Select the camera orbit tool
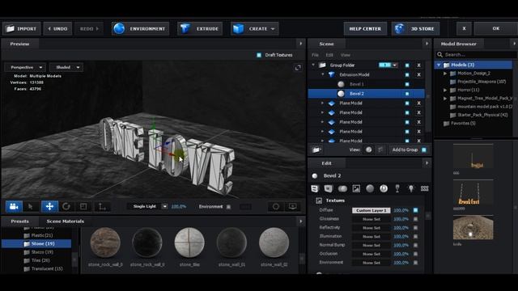 [14, 207]
